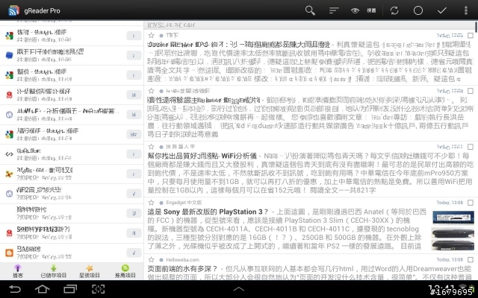Click the Engadget 中文版 source label
This screenshot has width=478, height=298.
pyautogui.click(x=184, y=203)
